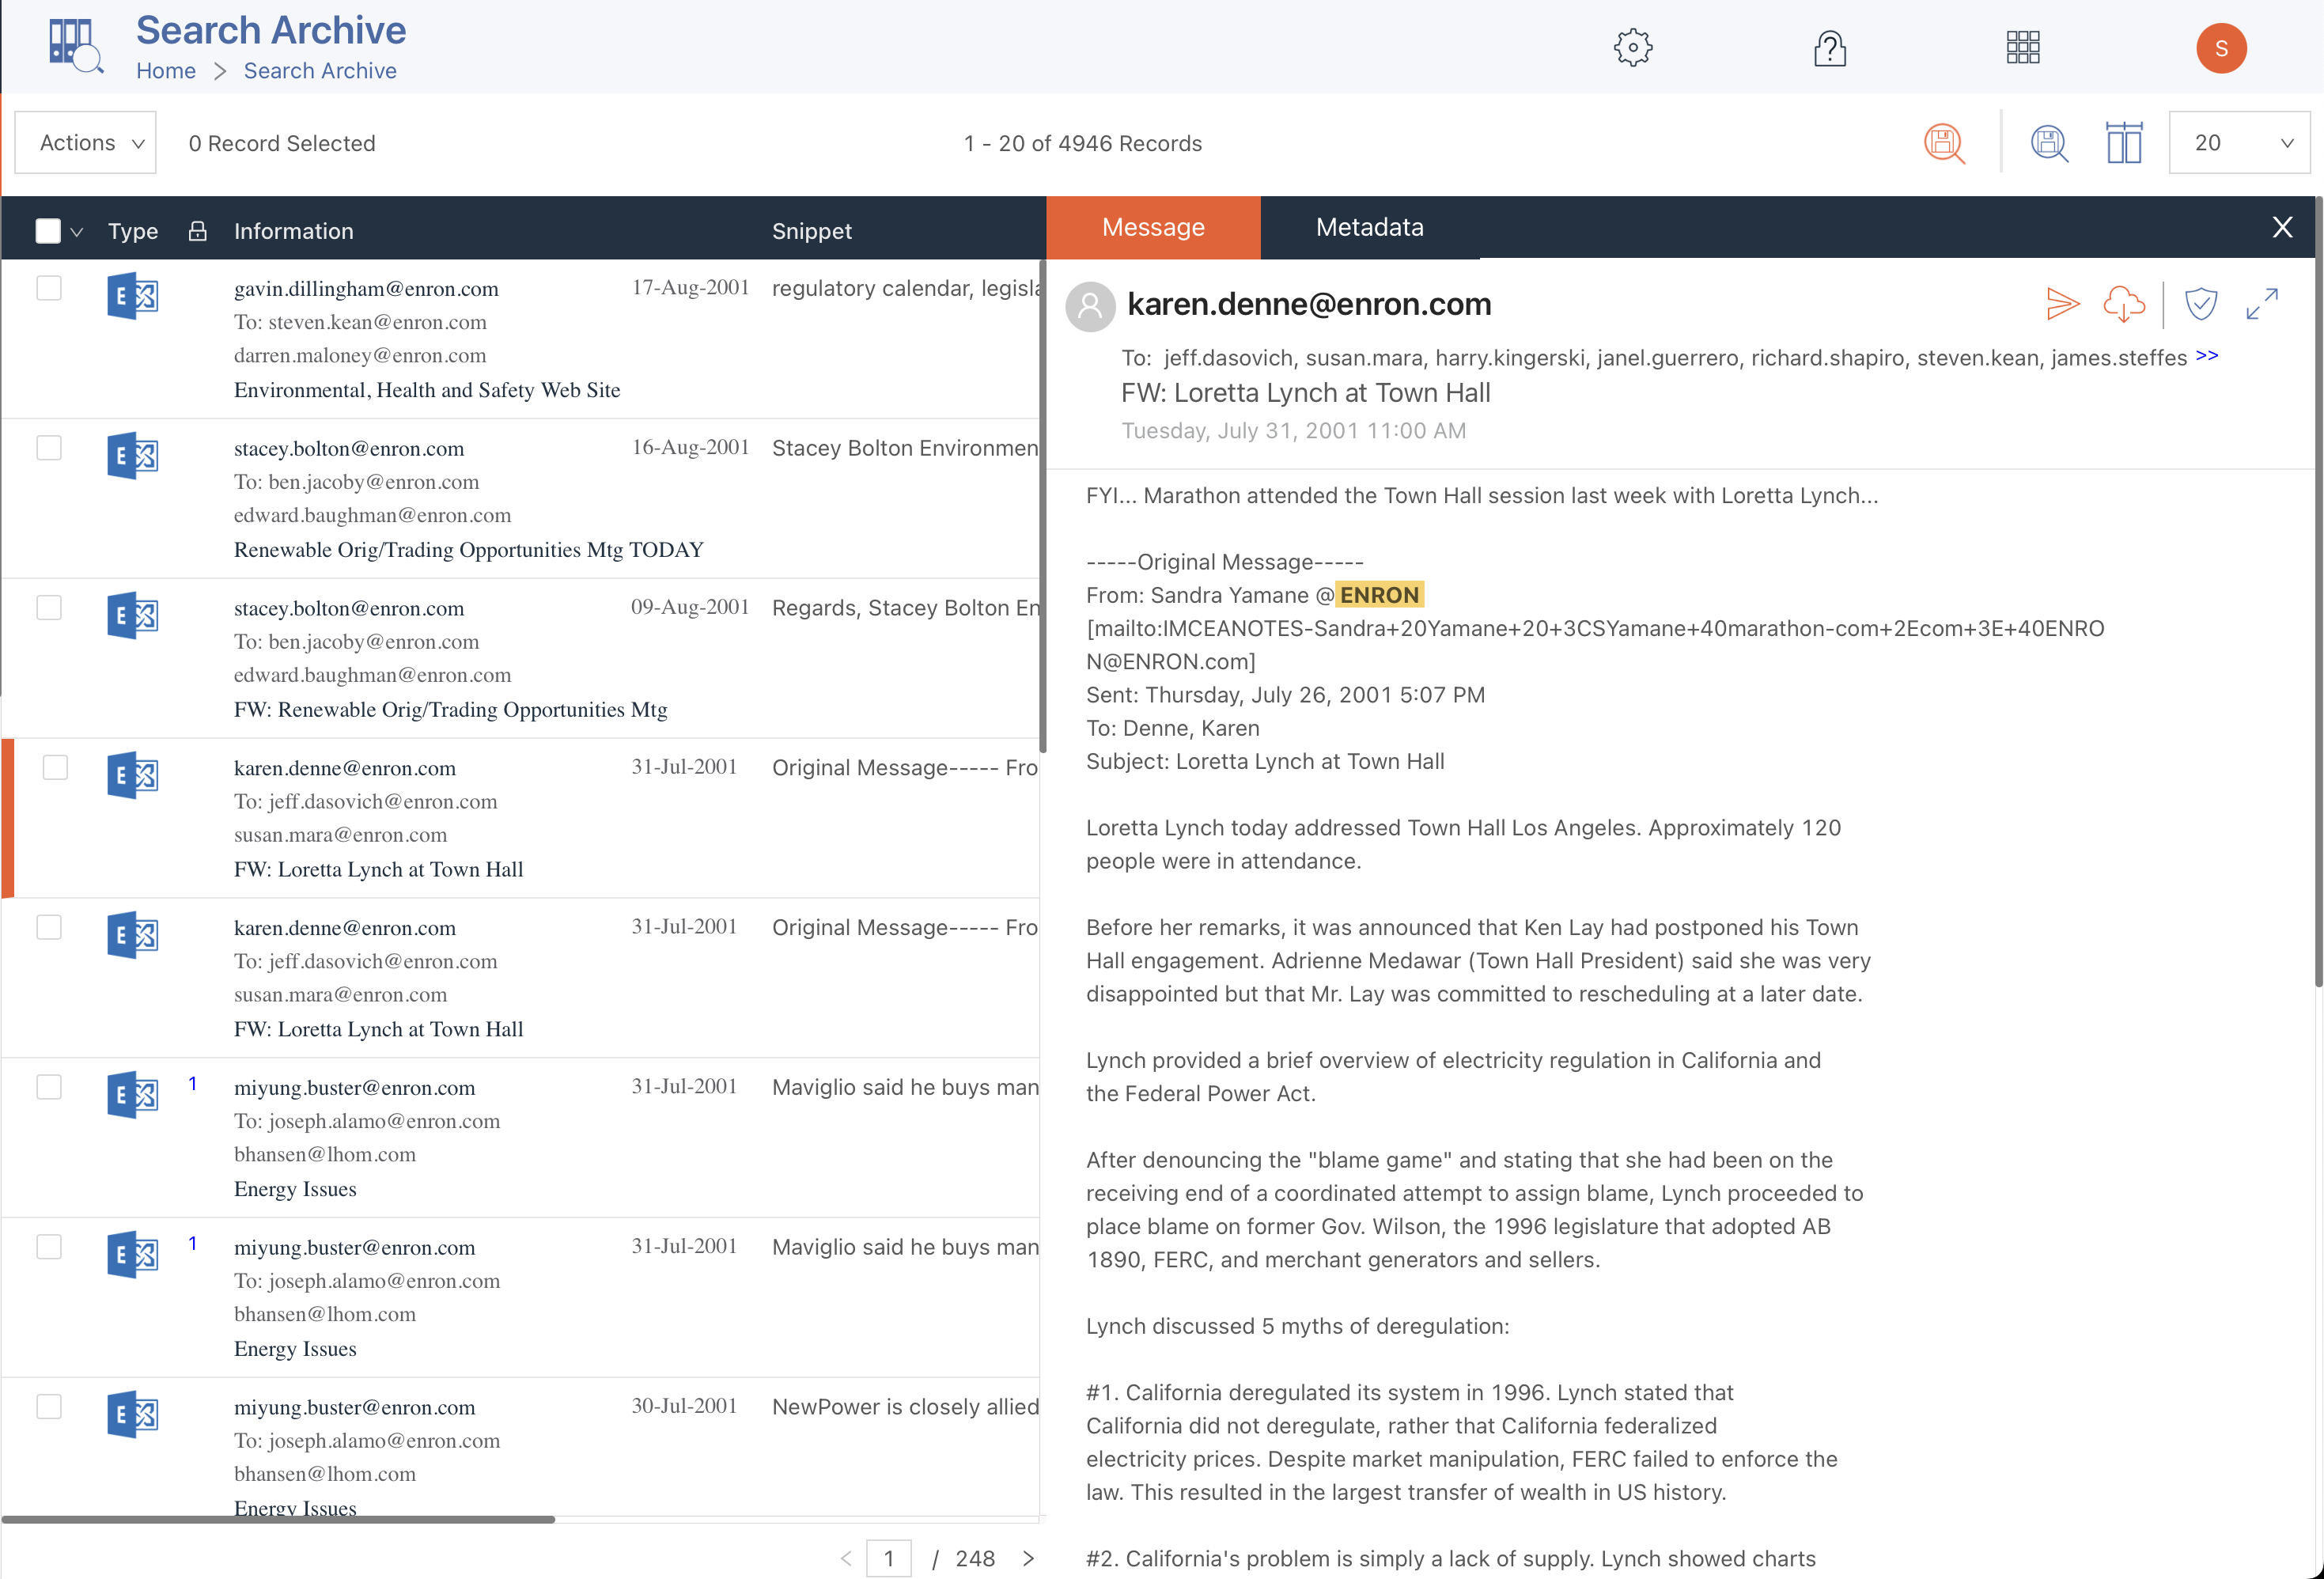
Task: Click the Home breadcrumb link
Action: coord(166,71)
